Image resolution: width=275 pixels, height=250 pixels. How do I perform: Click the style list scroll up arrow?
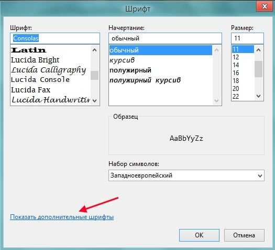click(217, 50)
